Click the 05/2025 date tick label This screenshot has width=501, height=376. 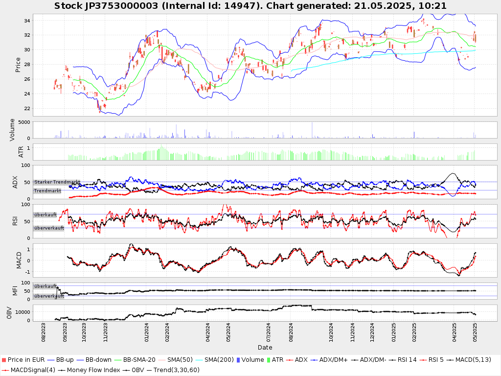[x=475, y=332]
